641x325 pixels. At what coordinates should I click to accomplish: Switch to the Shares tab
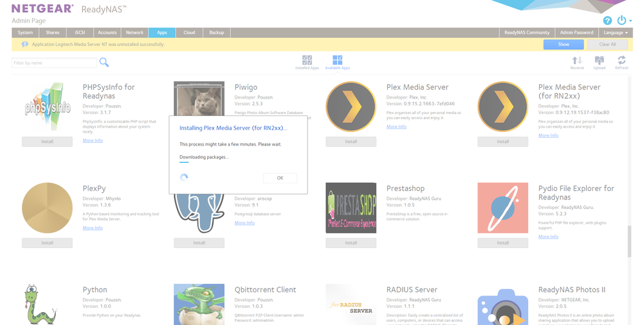(53, 32)
